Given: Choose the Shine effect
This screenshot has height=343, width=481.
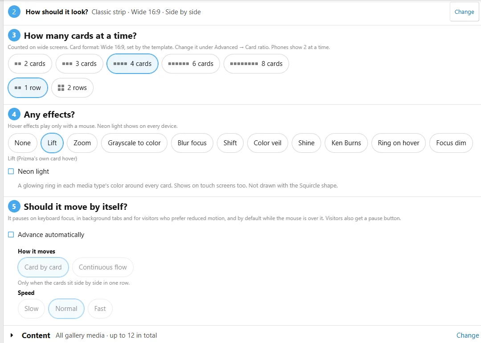Looking at the screenshot, I should pyautogui.click(x=306, y=143).
